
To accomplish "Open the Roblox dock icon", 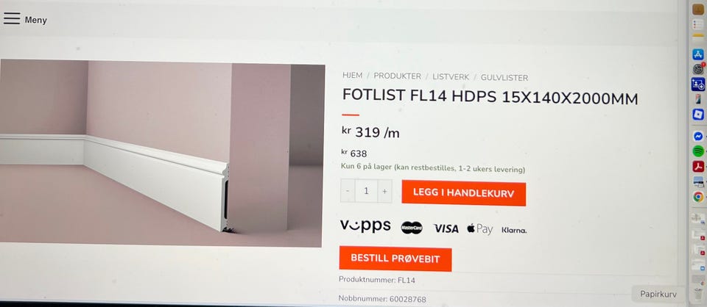I will pos(698,115).
